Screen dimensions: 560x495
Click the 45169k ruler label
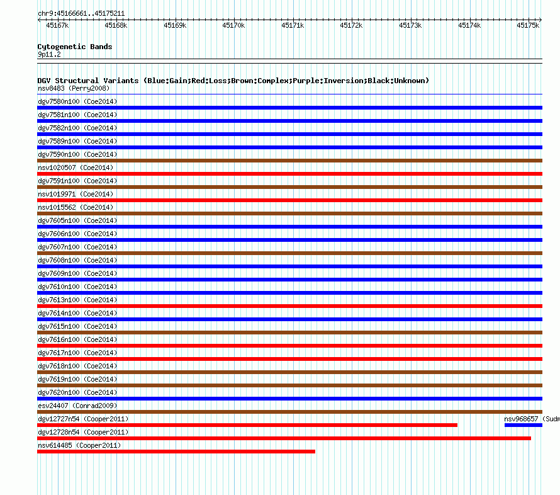click(175, 25)
